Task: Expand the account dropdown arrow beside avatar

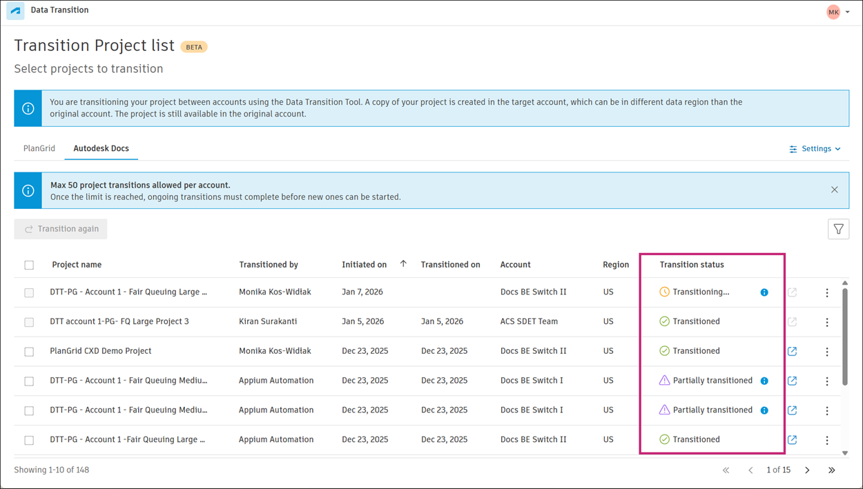Action: (848, 12)
